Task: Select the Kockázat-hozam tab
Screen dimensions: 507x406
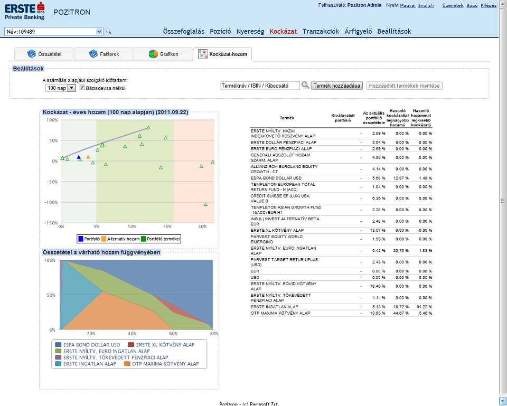Action: [x=222, y=54]
